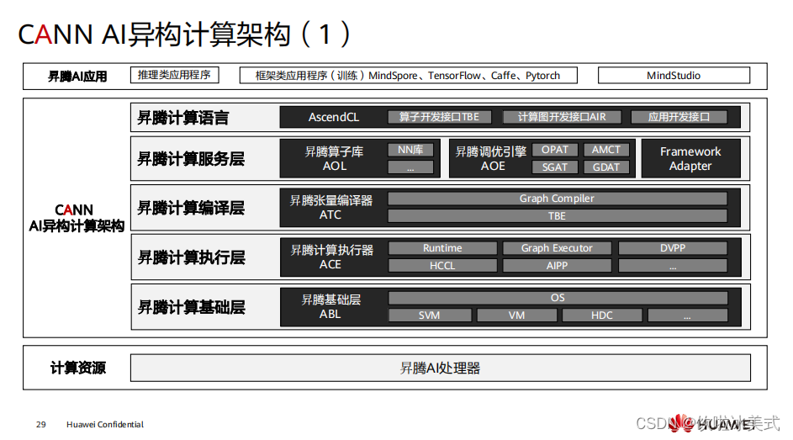Image resolution: width=793 pixels, height=440 pixels.
Task: Select the SVM box
Action: pos(430,315)
